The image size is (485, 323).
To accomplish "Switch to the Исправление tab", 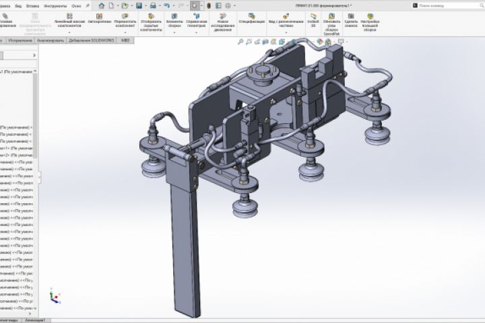I will (x=20, y=40).
